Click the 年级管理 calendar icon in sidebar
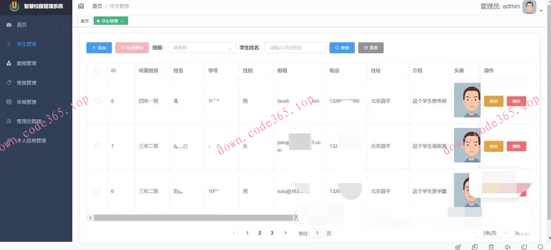Viewport: 551px width, 250px height. (9, 102)
